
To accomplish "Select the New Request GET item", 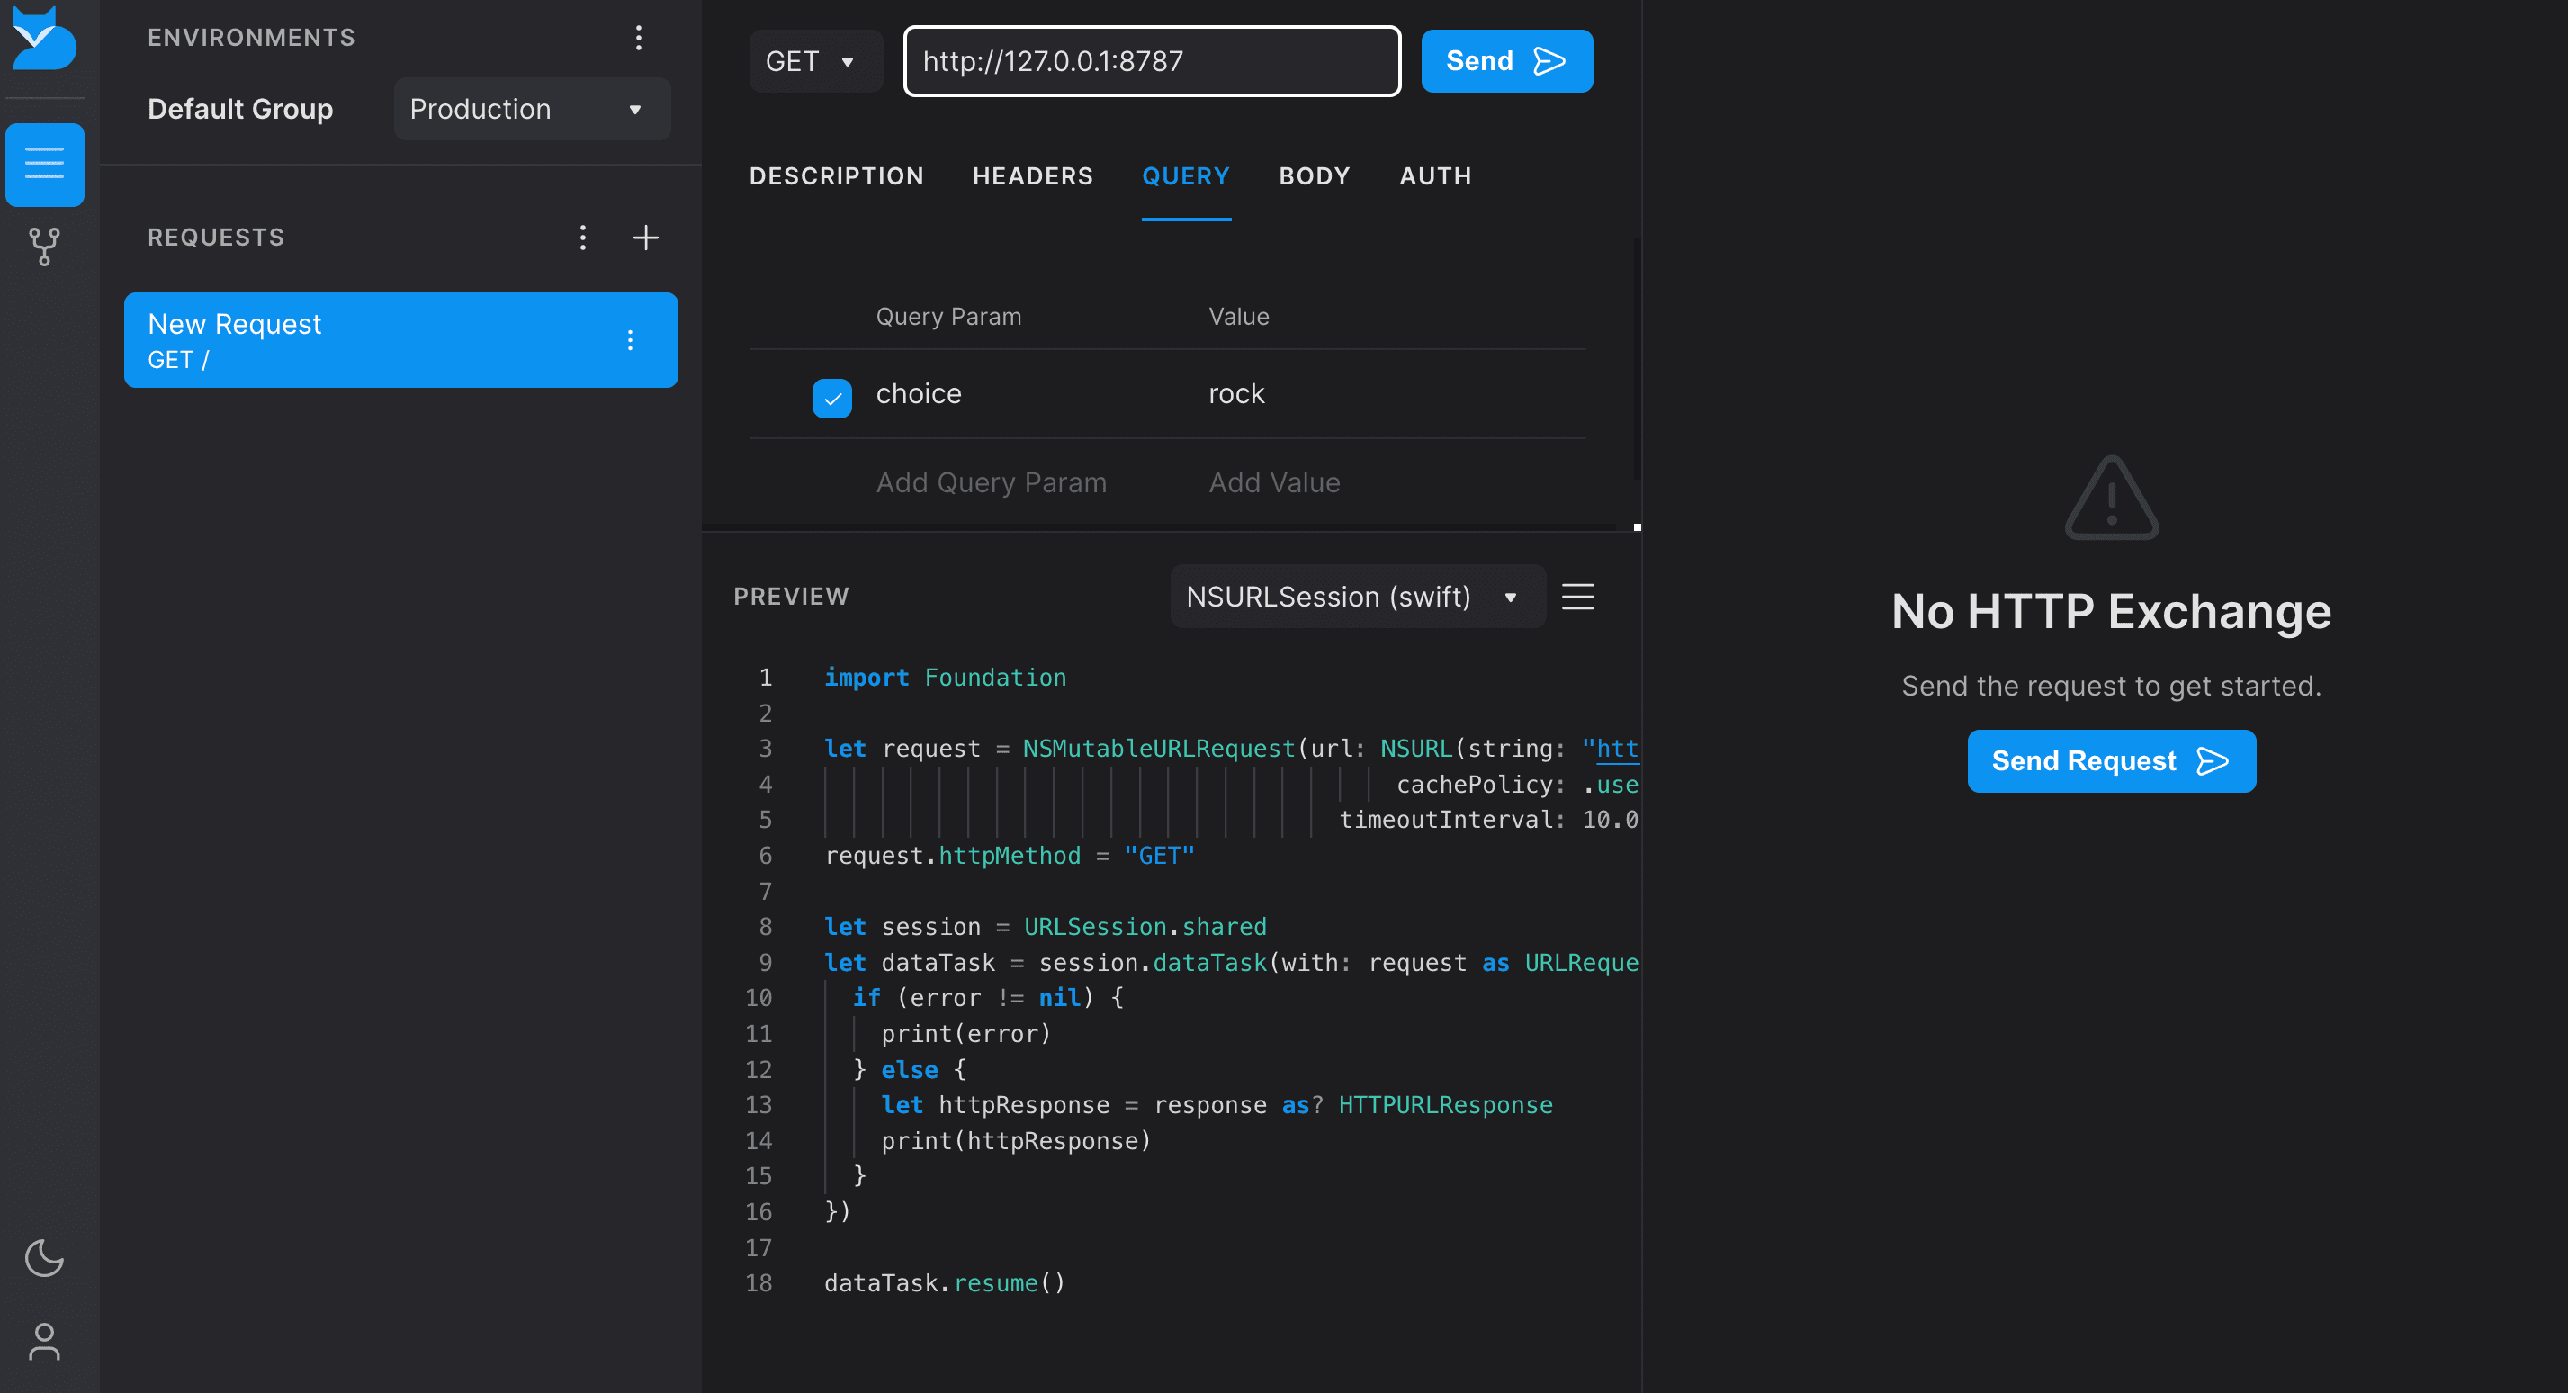I will pos(400,340).
